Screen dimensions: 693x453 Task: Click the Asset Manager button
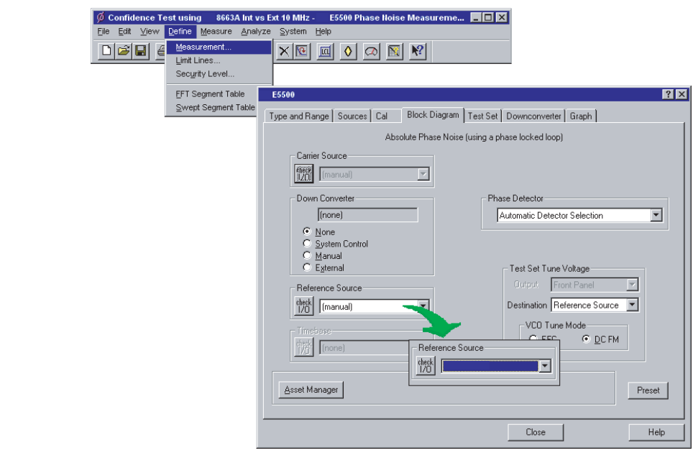(311, 390)
